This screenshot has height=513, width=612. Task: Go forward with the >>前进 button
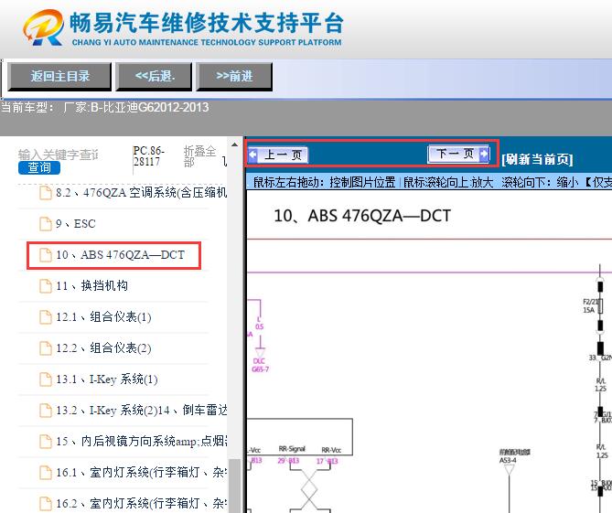234,77
